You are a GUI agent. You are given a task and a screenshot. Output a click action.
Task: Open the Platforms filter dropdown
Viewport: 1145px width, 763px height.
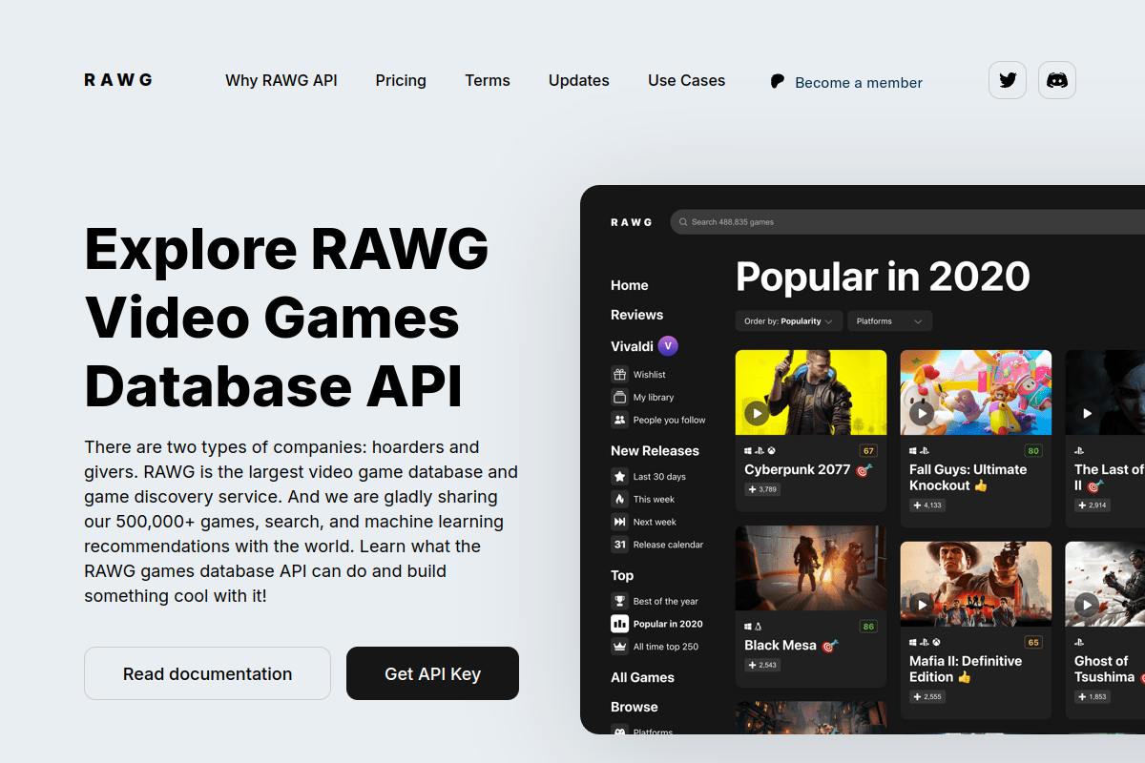(890, 321)
